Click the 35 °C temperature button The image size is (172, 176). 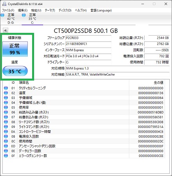15,71
